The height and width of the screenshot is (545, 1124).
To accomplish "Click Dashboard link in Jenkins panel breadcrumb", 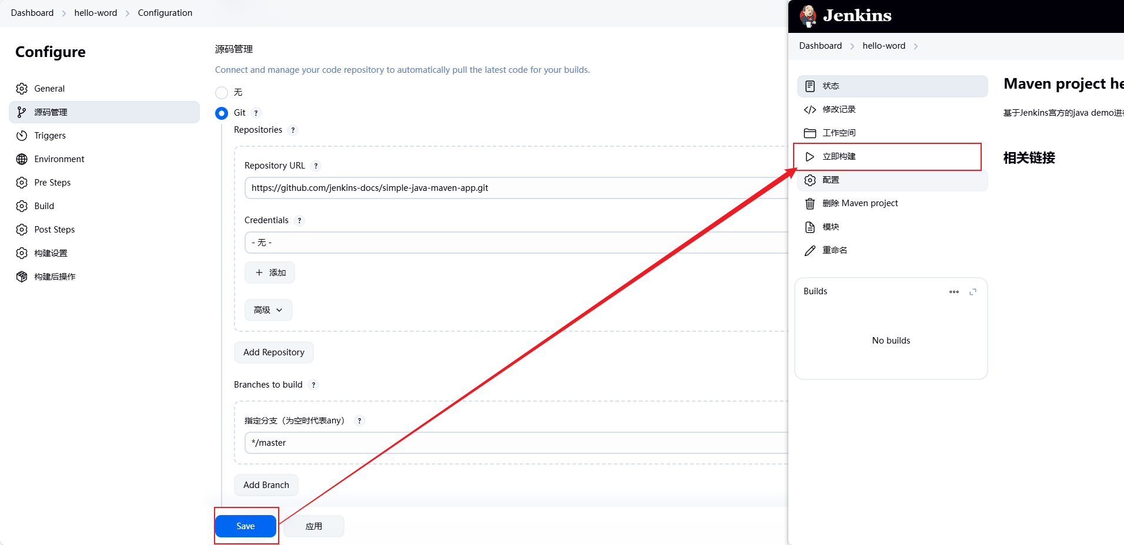I will coord(821,46).
